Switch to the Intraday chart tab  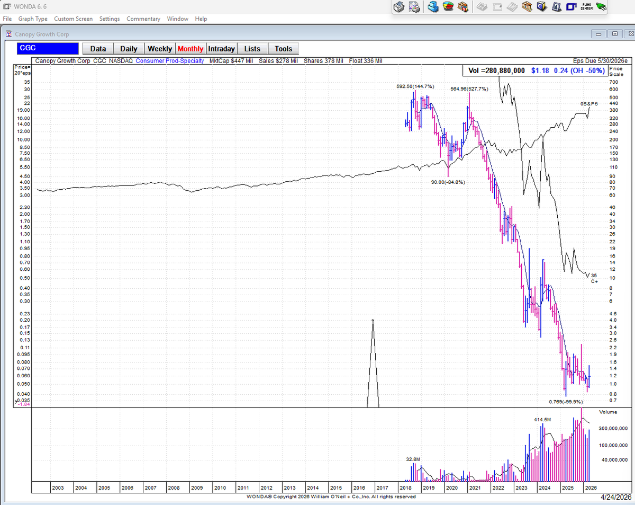coord(222,49)
